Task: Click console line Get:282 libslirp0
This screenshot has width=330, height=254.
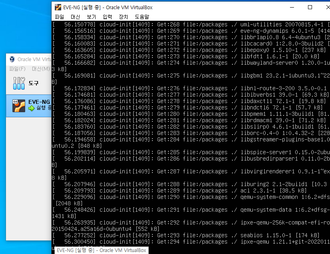Action: pyautogui.click(x=191, y=127)
